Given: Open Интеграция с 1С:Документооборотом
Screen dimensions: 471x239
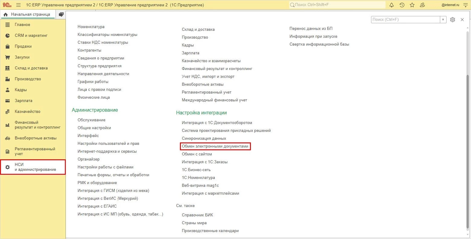Looking at the screenshot, I should pyautogui.click(x=217, y=123).
